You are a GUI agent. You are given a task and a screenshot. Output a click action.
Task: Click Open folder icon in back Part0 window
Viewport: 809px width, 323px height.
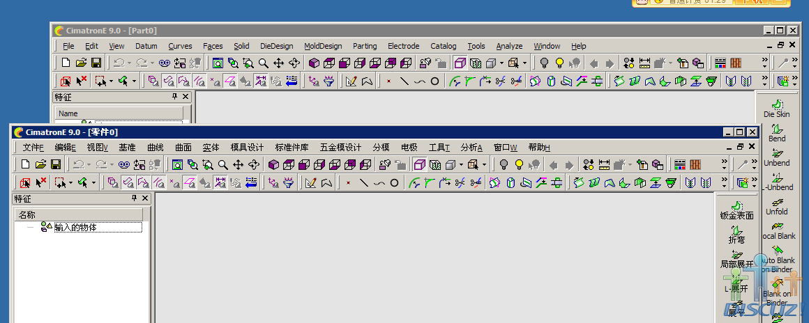pos(81,63)
